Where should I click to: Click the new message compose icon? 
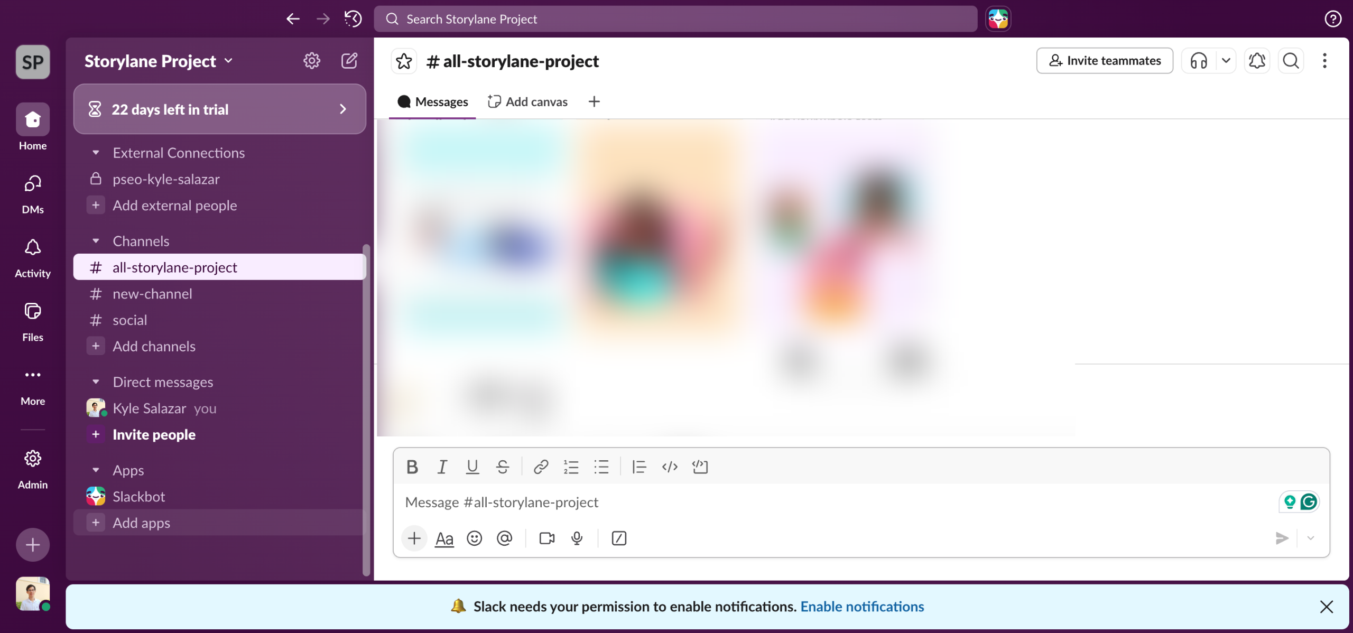[x=349, y=61]
